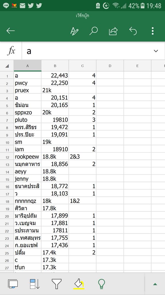Select the cell with value 18910
Image resolution: width=165 pixels, height=295 pixels.
pyautogui.click(x=55, y=150)
